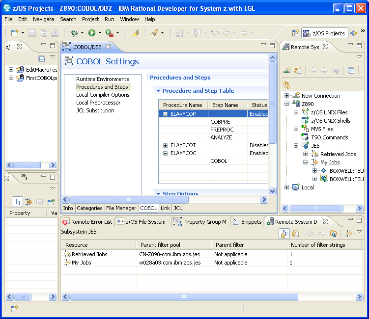Click the External Tools run icon
369x319 pixels.
coord(109,33)
